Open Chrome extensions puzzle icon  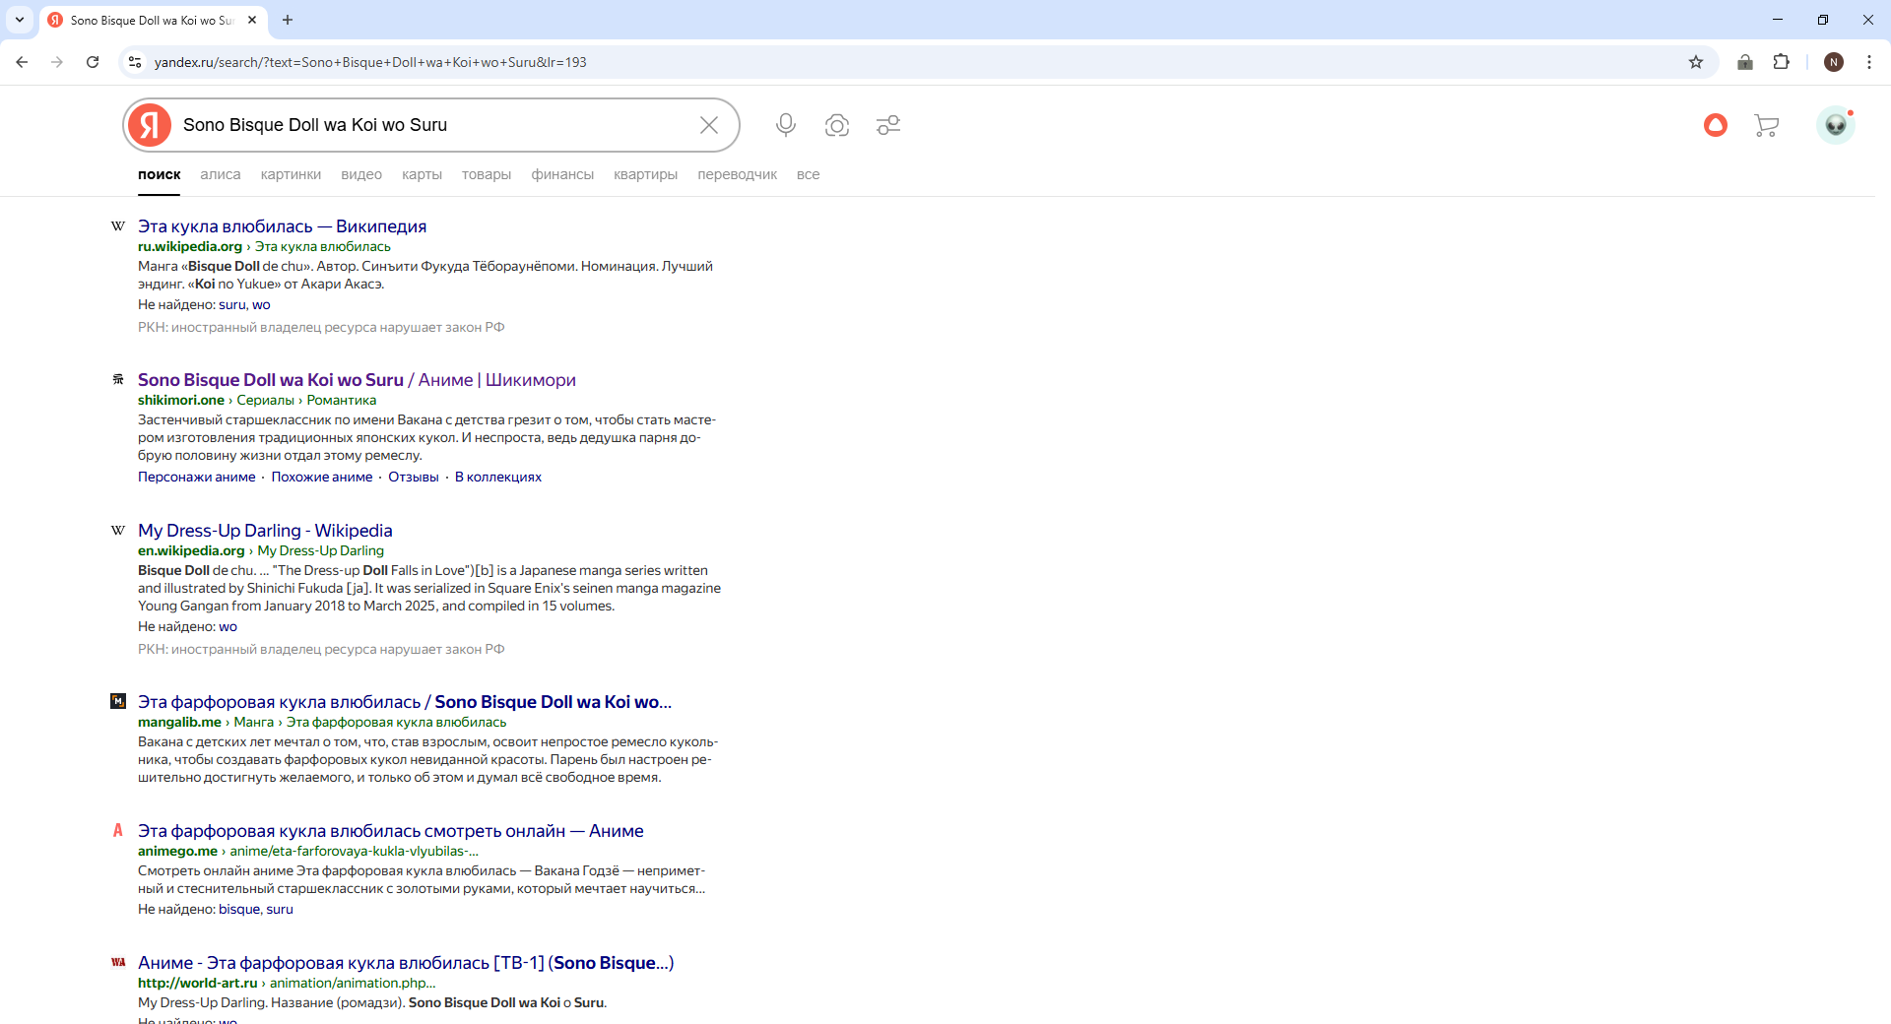tap(1782, 62)
